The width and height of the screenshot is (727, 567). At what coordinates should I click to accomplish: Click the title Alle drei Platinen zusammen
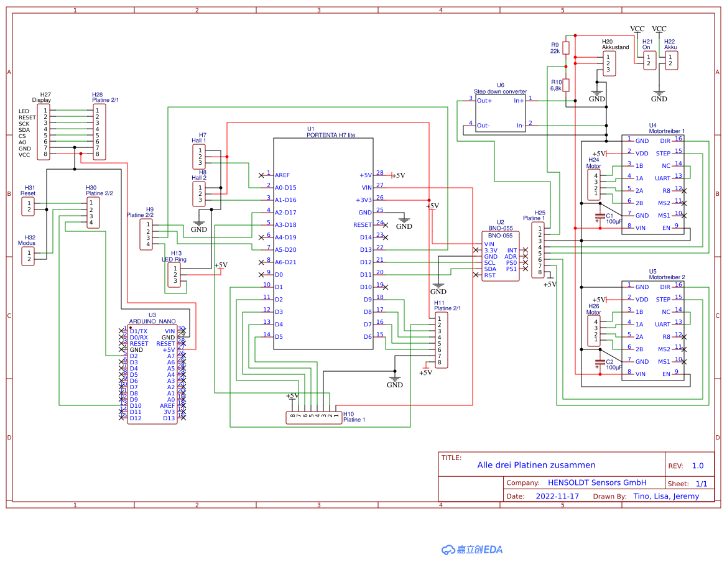pyautogui.click(x=534, y=465)
